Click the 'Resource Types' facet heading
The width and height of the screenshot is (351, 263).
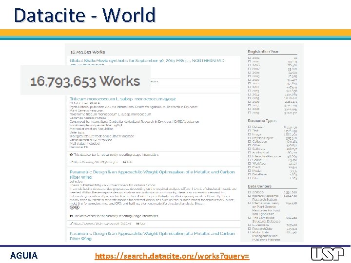tap(262, 121)
